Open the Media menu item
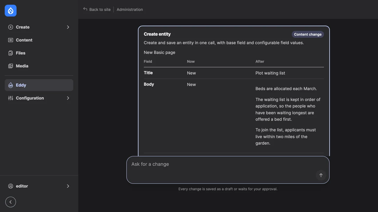Image resolution: width=378 pixels, height=212 pixels. click(x=39, y=66)
